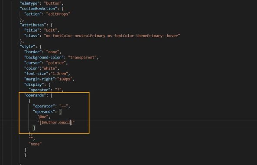
Task: Click the "white" color value
Action: coord(49,68)
